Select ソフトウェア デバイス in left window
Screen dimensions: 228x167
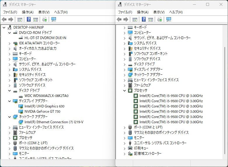pyautogui.click(x=32, y=85)
